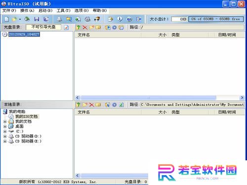247x185 pixels.
Task: Select CD 驱动器 (D:) in tree
Action: coord(28,136)
